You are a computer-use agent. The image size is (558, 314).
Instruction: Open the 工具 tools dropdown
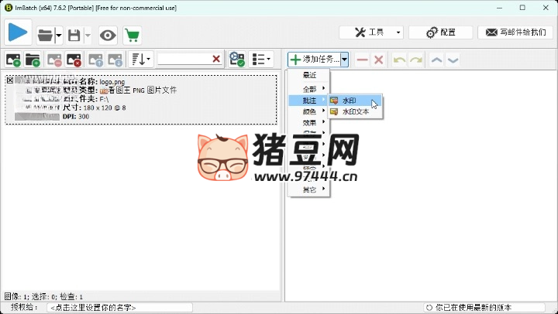pyautogui.click(x=371, y=32)
